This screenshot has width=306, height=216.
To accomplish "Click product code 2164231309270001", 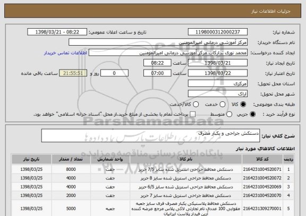I will pyautogui.click(x=262, y=209).
